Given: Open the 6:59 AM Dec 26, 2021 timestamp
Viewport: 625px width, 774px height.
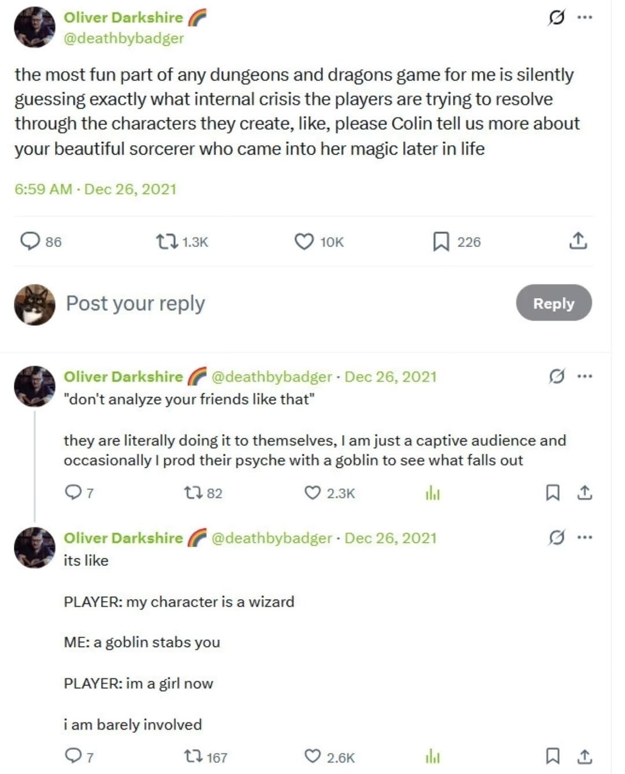Looking at the screenshot, I should click(95, 189).
